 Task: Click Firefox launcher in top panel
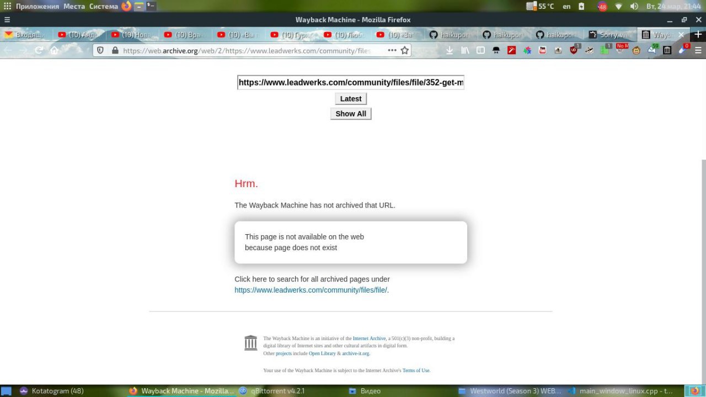[x=126, y=6]
